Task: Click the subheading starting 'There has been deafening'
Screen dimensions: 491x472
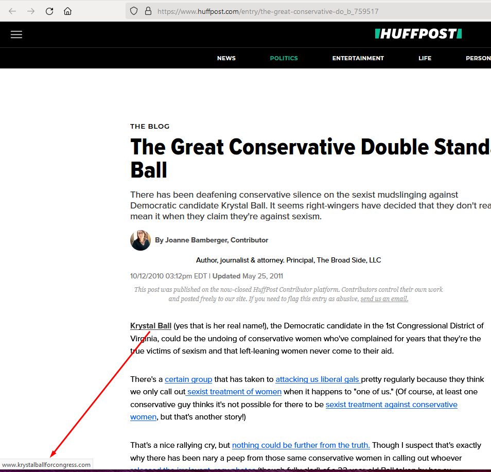Action: coord(311,205)
